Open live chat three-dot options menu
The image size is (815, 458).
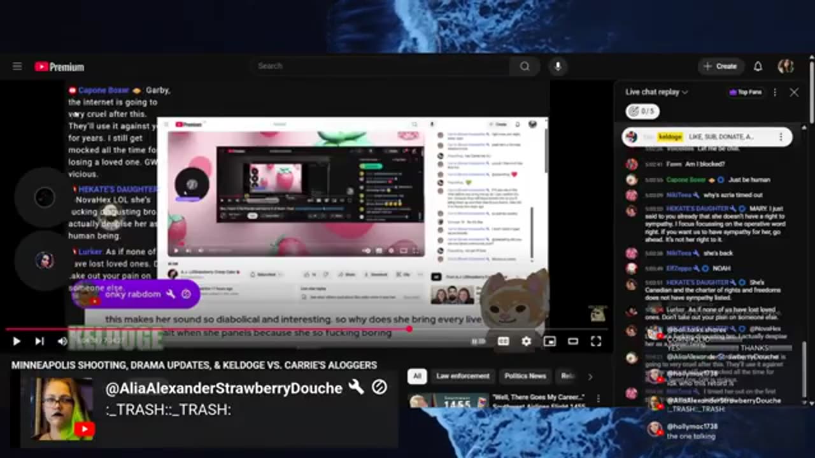(775, 92)
